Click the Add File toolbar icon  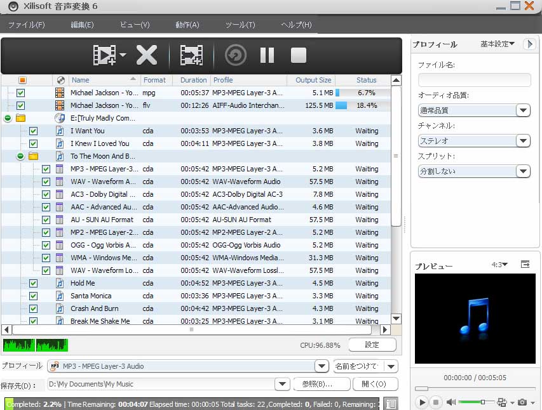pyautogui.click(x=105, y=55)
